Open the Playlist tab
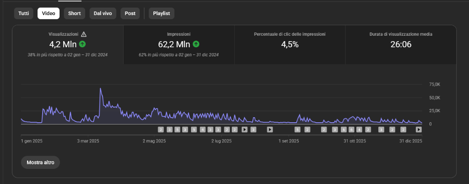 [x=161, y=13]
